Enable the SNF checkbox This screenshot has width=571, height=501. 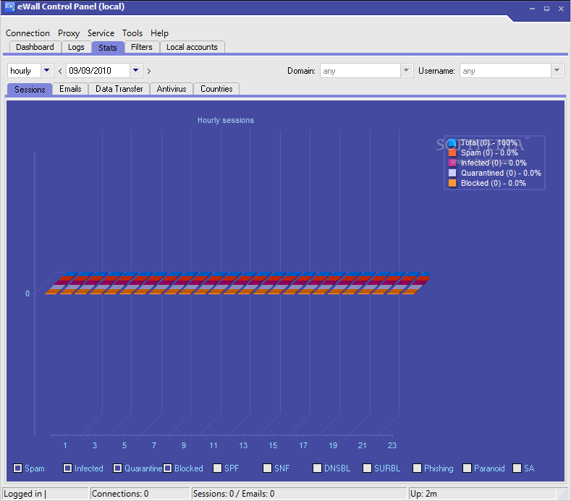(x=267, y=468)
